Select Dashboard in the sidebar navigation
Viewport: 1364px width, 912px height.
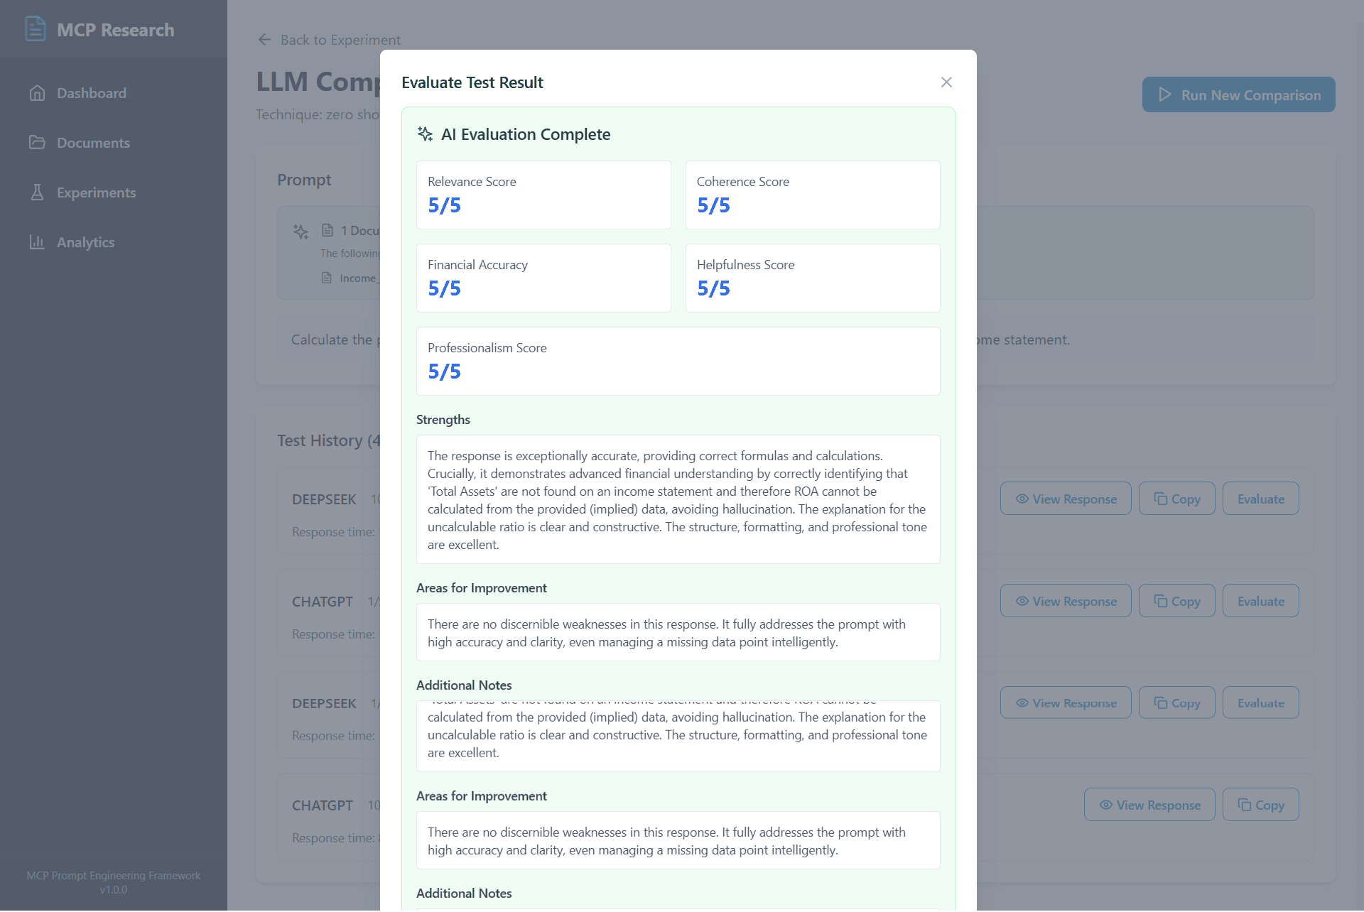coord(91,93)
